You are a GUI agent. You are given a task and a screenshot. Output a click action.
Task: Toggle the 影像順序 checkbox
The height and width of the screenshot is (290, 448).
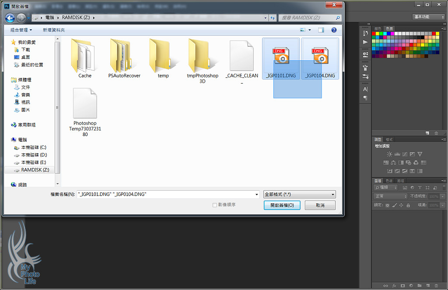coord(214,205)
